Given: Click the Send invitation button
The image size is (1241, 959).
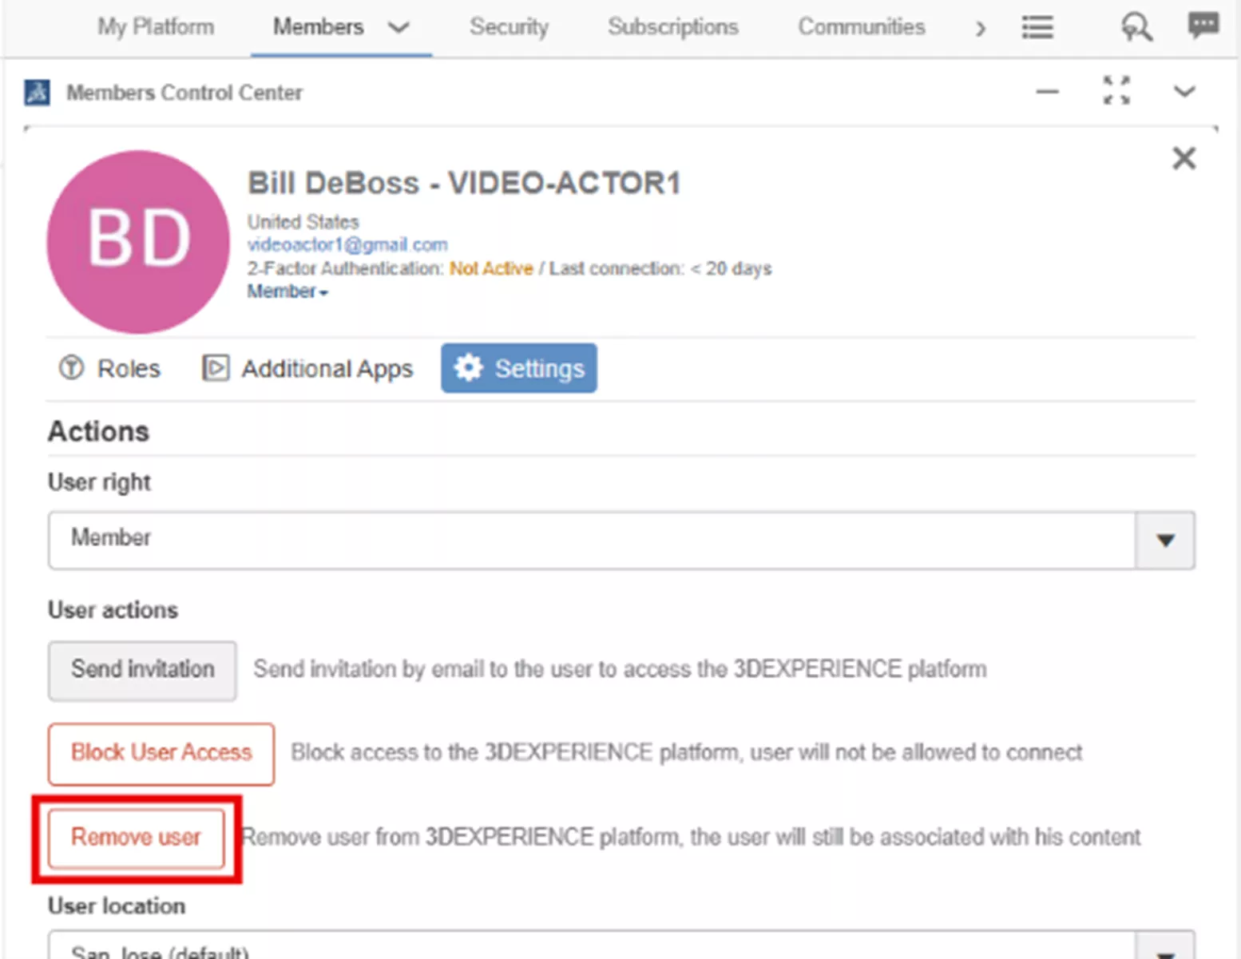Looking at the screenshot, I should 142,670.
